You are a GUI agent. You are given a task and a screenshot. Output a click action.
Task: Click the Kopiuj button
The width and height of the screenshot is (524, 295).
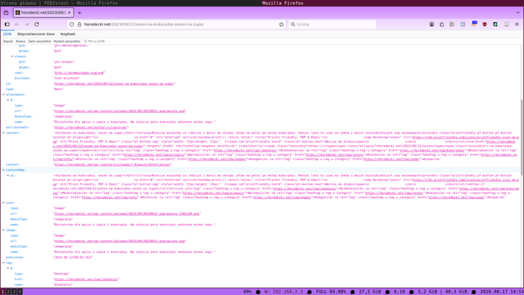[20, 42]
